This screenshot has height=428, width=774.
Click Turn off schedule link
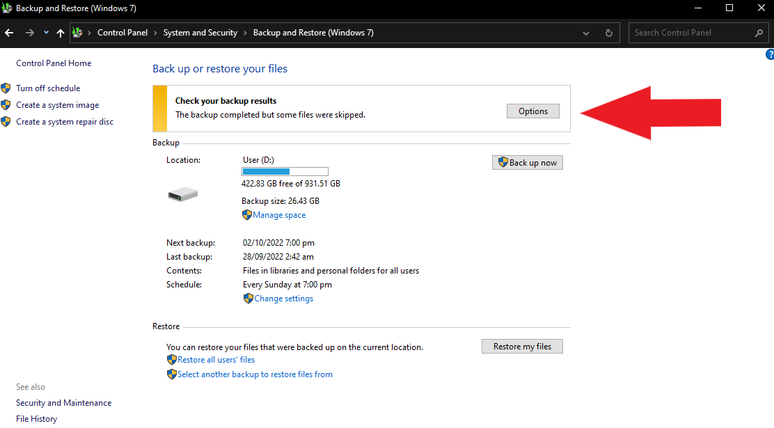click(x=48, y=88)
